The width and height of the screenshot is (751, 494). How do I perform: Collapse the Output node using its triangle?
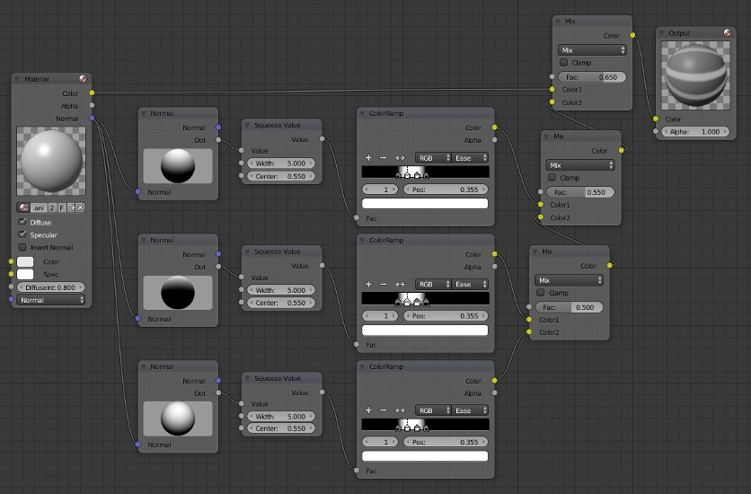point(662,33)
